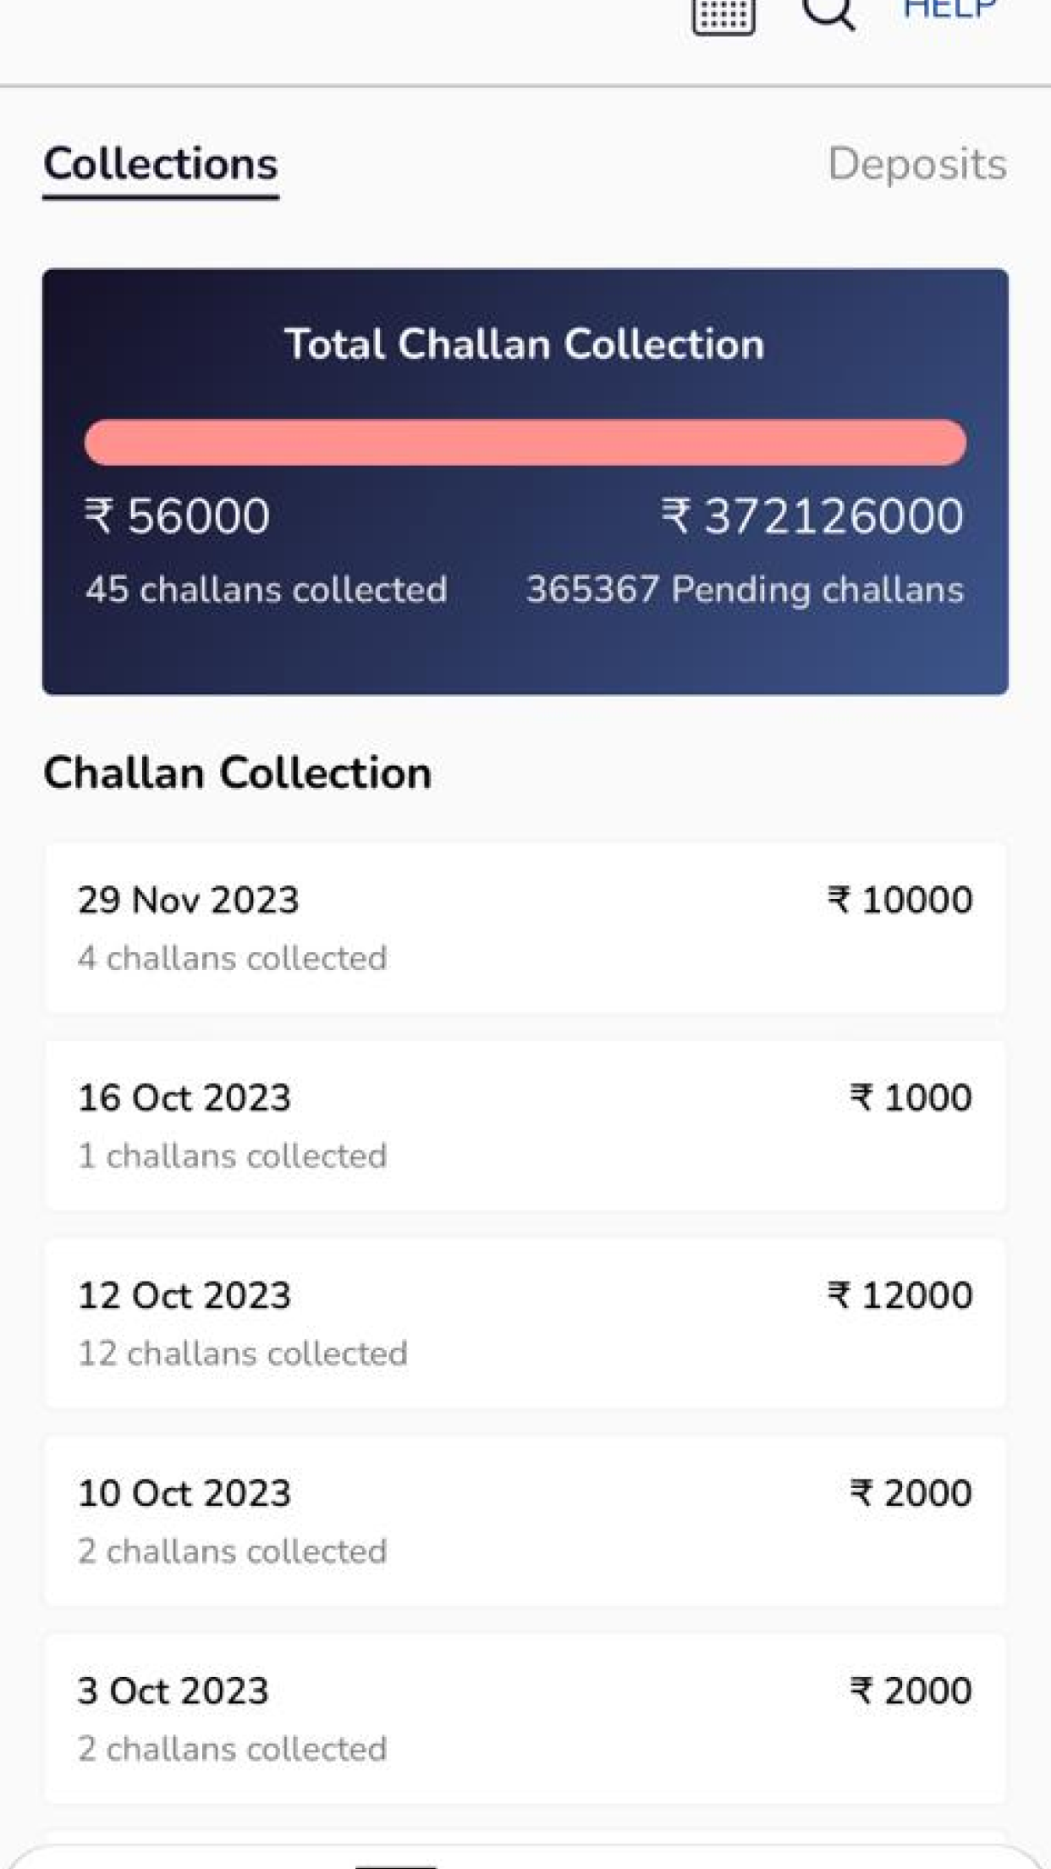The width and height of the screenshot is (1051, 1869).
Task: Open the Total Challan Collection card
Action: [x=525, y=482]
